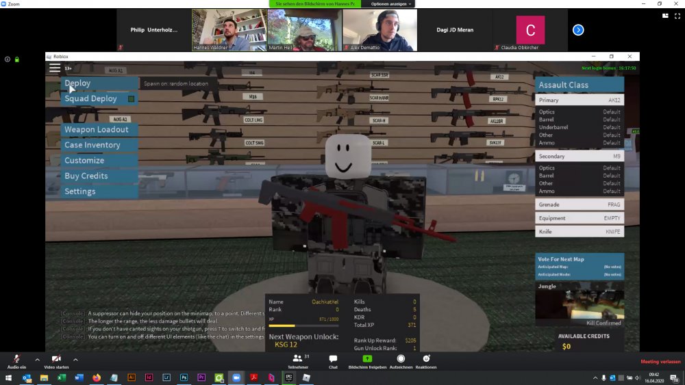Open Windows Start menu
This screenshot has height=385, width=685.
pyautogui.click(x=8, y=377)
